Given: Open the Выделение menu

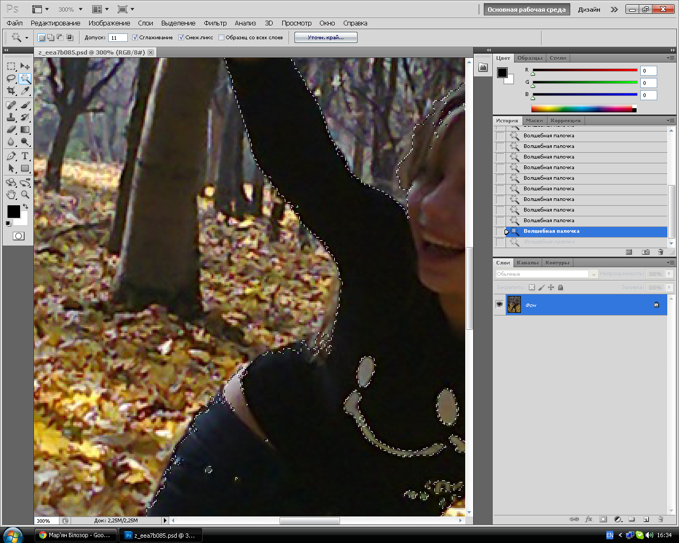Looking at the screenshot, I should (178, 23).
